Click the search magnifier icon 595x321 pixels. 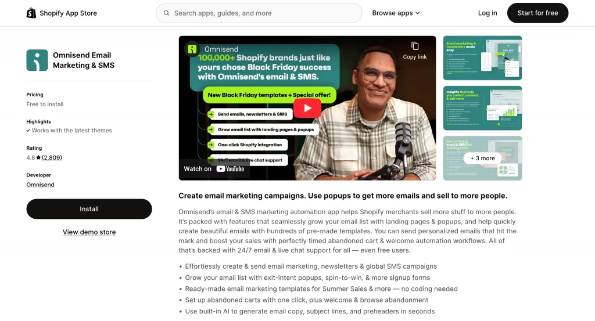(166, 13)
